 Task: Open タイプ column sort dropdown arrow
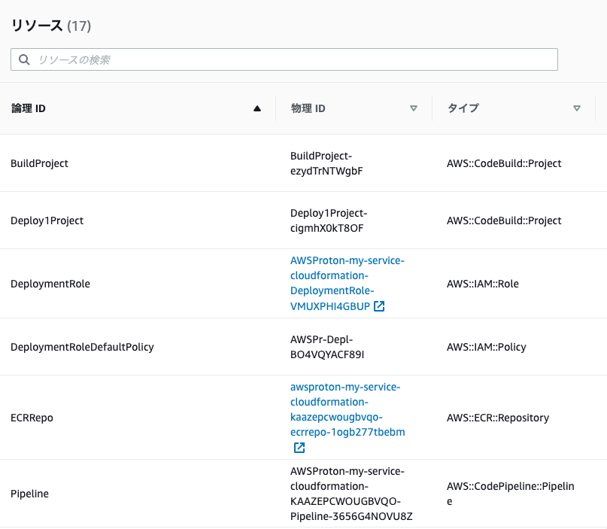click(577, 108)
